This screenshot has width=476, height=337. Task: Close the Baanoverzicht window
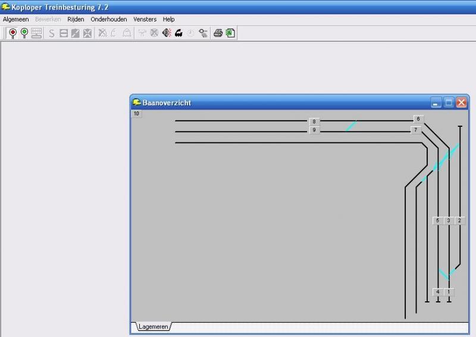click(x=462, y=103)
